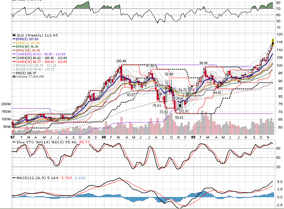Click the 72.91 price label

pyautogui.click(x=185, y=111)
